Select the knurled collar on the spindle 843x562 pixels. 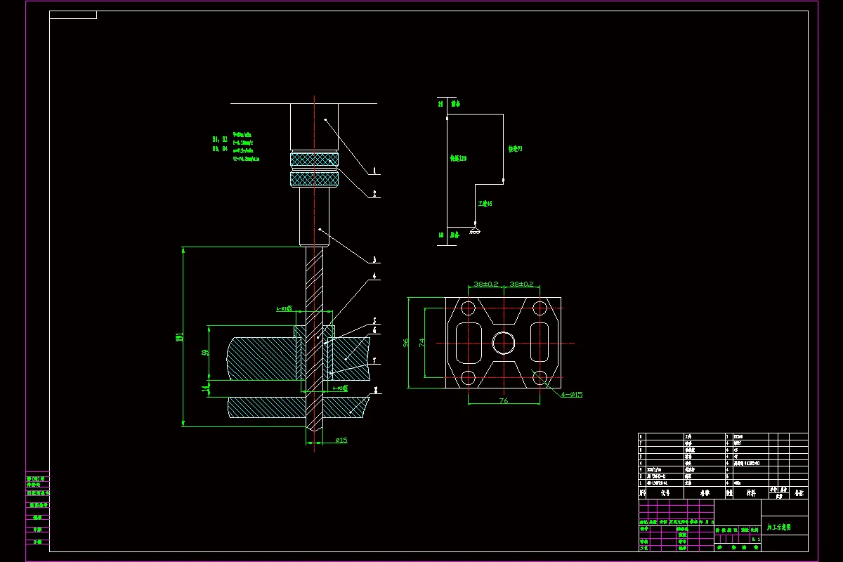tap(315, 169)
